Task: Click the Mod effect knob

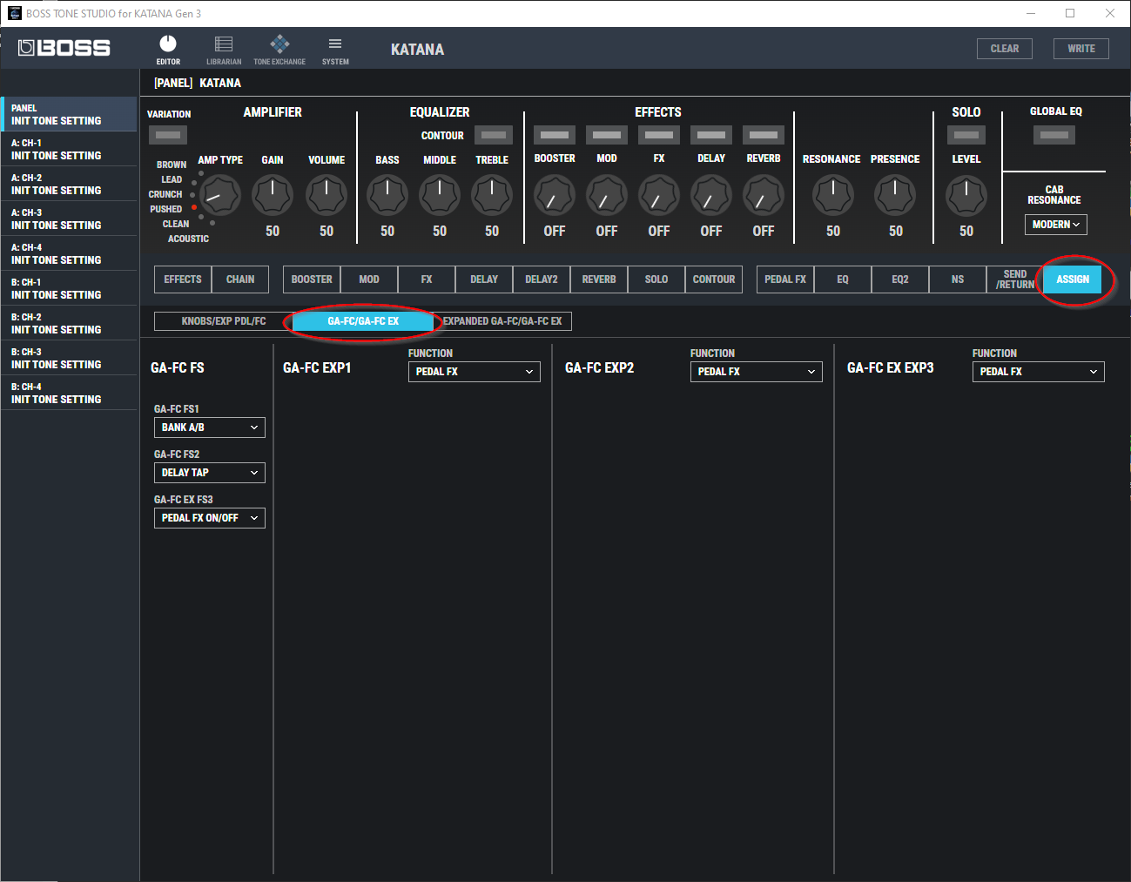Action: [607, 195]
